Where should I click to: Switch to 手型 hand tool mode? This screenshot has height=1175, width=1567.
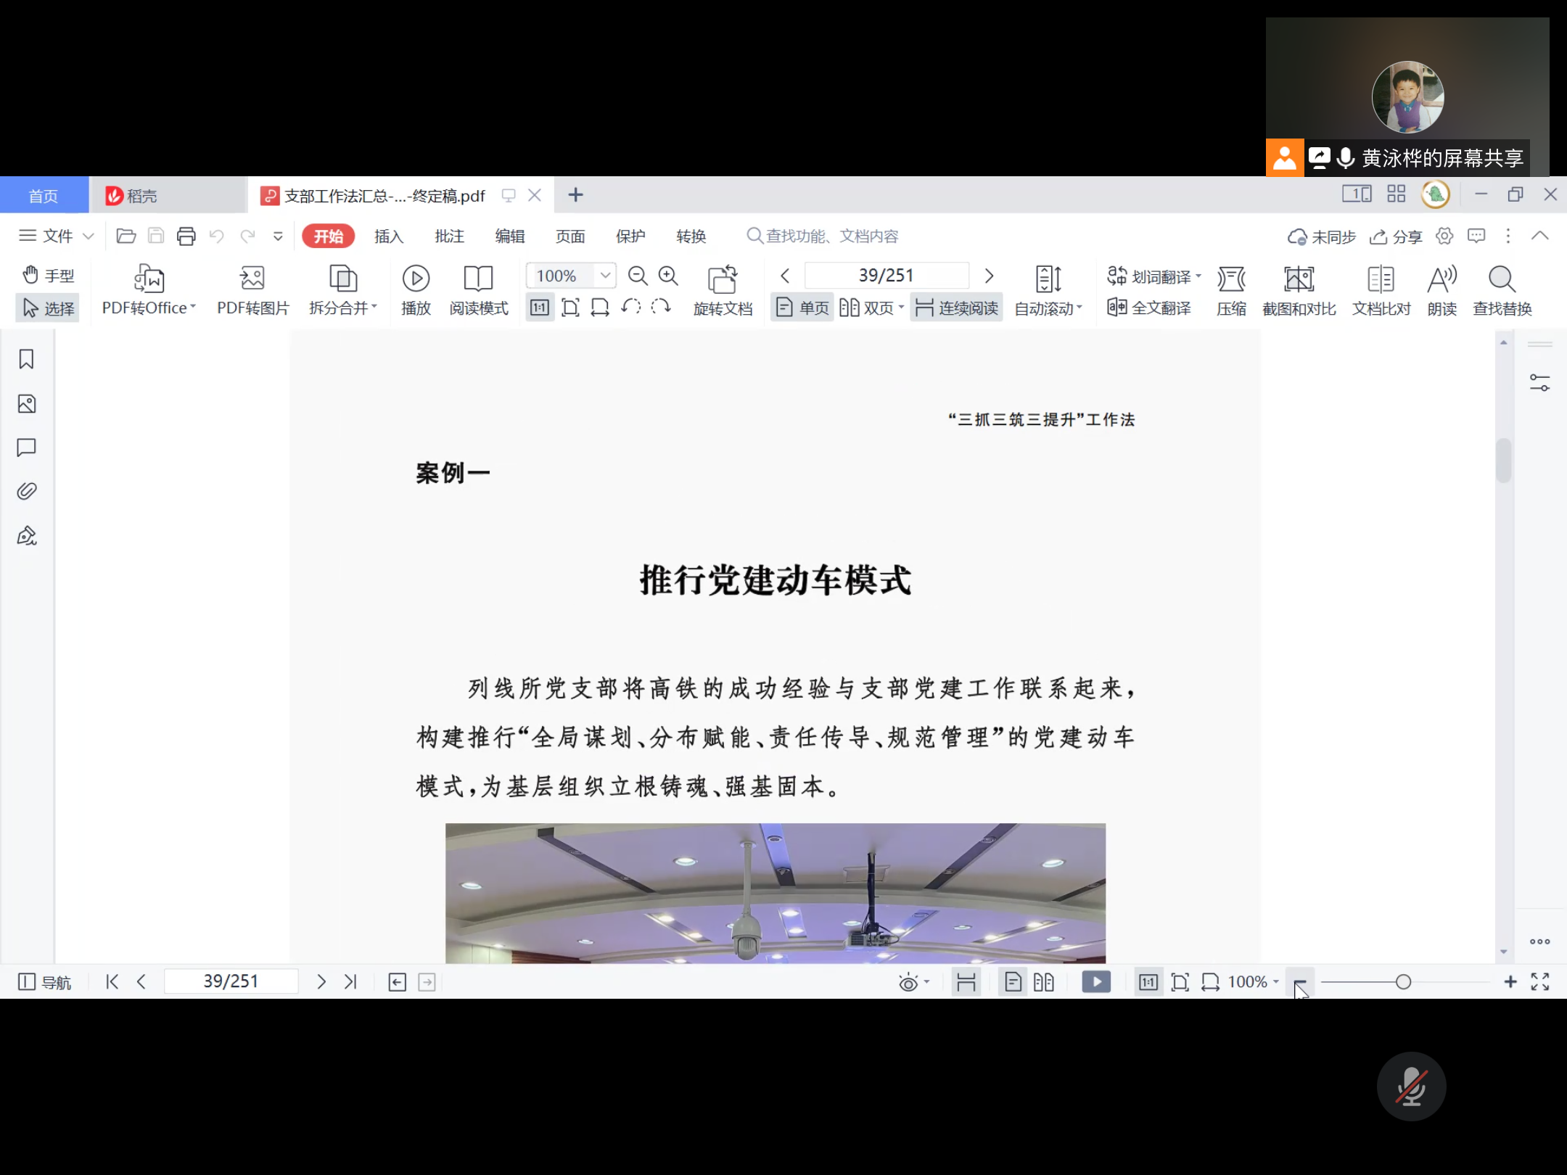48,276
